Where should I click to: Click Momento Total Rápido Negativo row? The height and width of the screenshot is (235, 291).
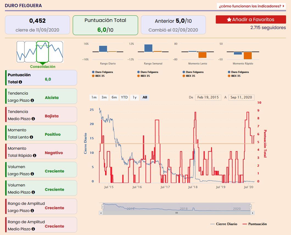pyautogui.click(x=41, y=151)
